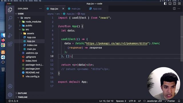Viewport: 183px width, 103px height.
Task: Click the VS Code dock icon
Action: pos(3,57)
